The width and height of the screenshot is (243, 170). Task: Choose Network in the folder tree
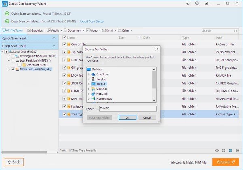(x=102, y=93)
